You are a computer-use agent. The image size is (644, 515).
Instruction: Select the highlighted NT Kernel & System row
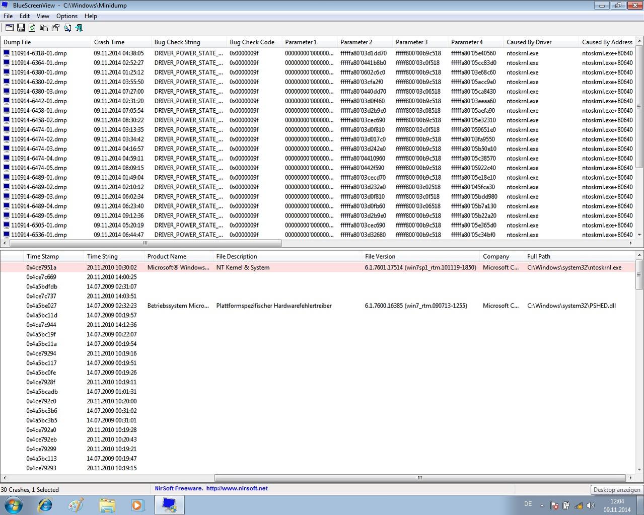[x=317, y=267]
